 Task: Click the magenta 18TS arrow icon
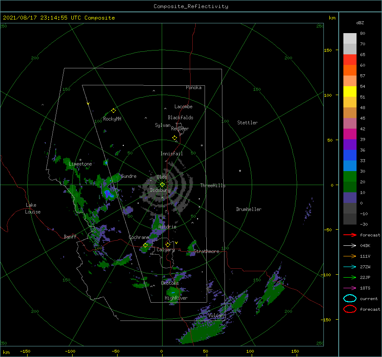[x=350, y=288]
